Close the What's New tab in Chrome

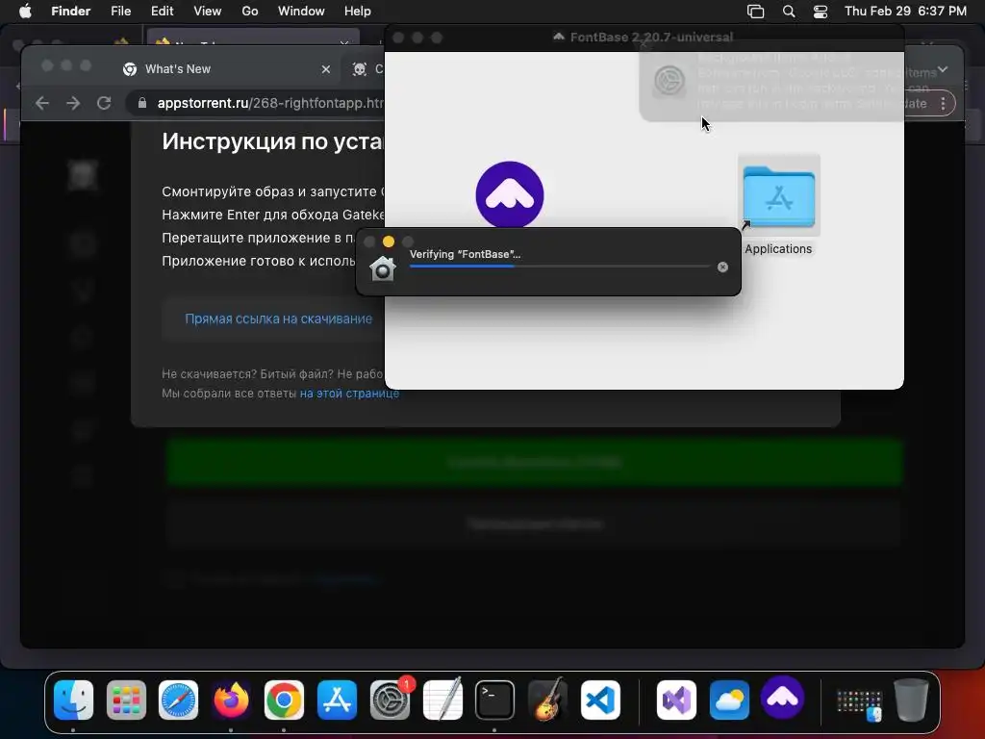[x=326, y=69]
